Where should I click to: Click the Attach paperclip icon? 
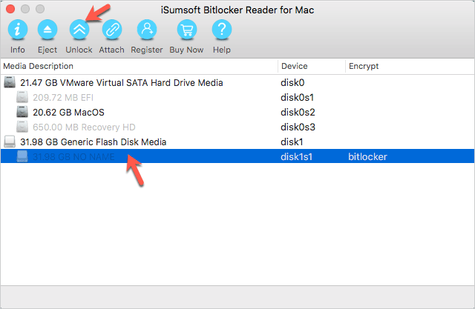coord(111,30)
